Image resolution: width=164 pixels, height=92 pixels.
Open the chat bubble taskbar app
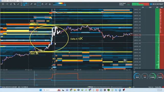pos(67,90)
